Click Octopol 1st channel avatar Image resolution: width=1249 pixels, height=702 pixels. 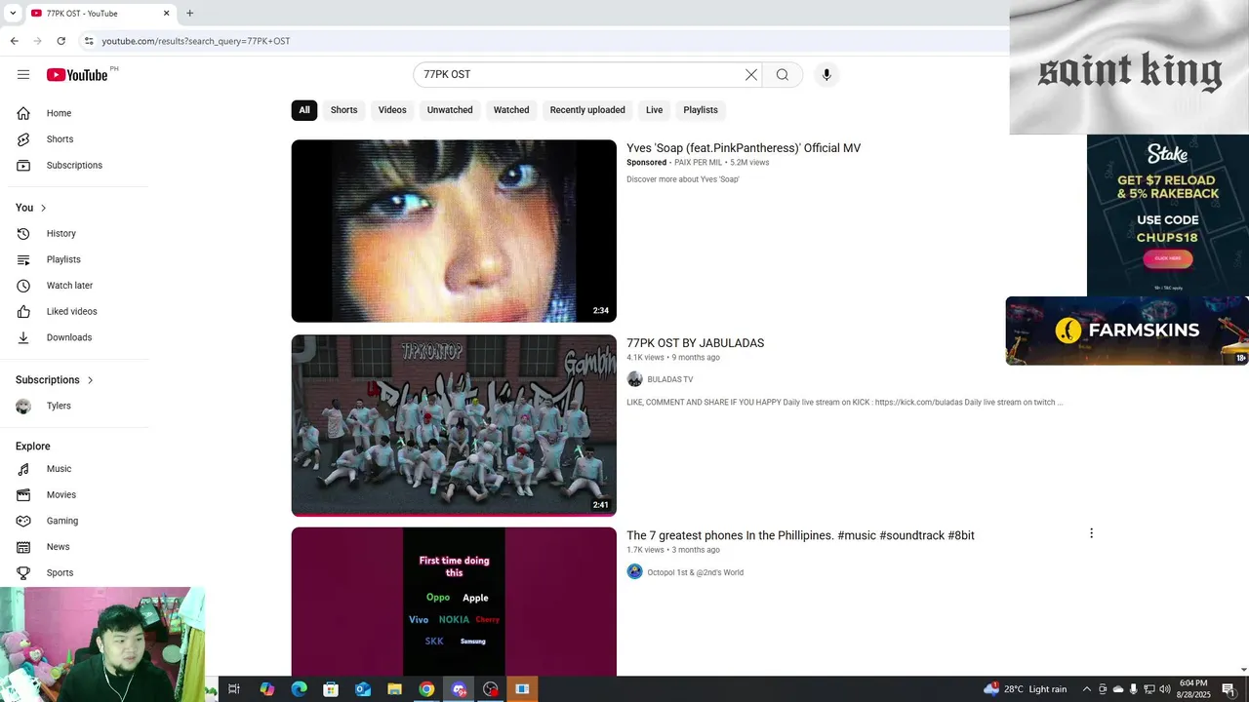tap(634, 572)
